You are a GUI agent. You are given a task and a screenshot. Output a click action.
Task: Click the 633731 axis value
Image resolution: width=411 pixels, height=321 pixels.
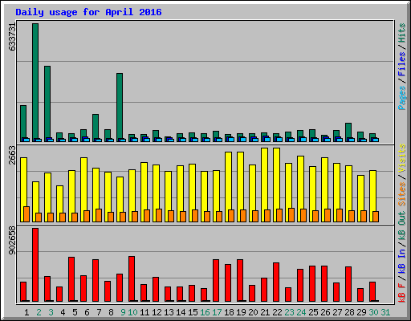coord(12,37)
